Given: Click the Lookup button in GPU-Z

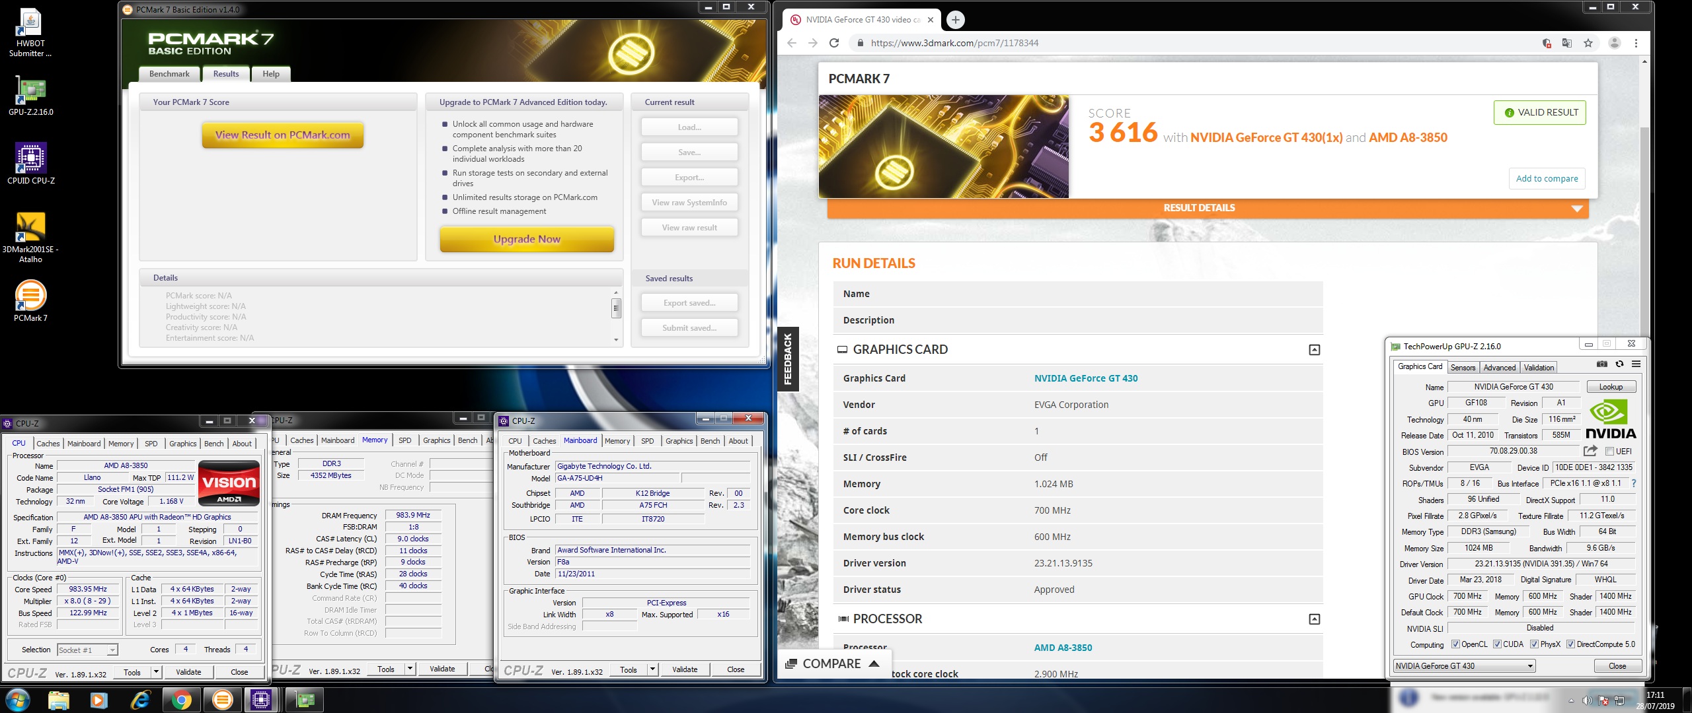Looking at the screenshot, I should coord(1611,387).
